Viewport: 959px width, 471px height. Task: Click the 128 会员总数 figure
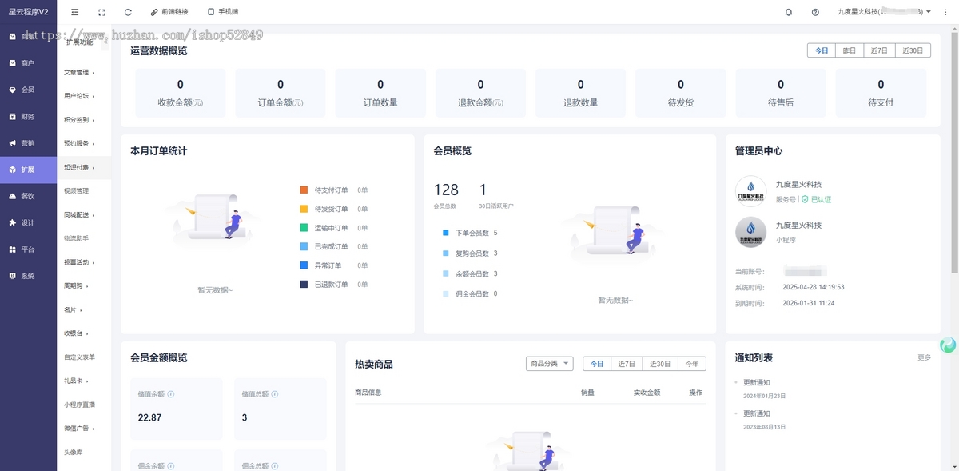click(446, 190)
